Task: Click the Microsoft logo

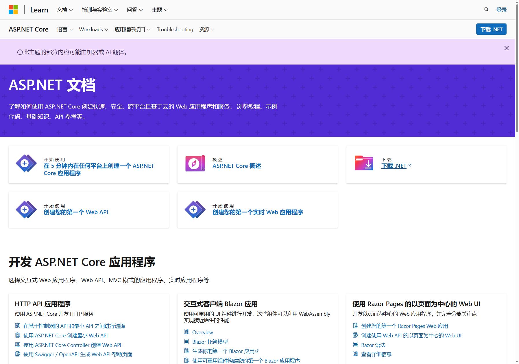Action: (x=13, y=10)
